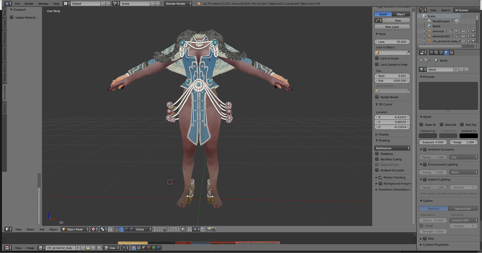Open the 3D View Select menu
Image resolution: width=482 pixels, height=253 pixels.
(x=30, y=229)
